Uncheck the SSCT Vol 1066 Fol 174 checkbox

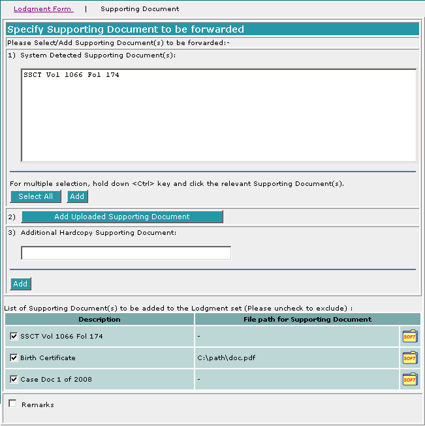coord(14,337)
